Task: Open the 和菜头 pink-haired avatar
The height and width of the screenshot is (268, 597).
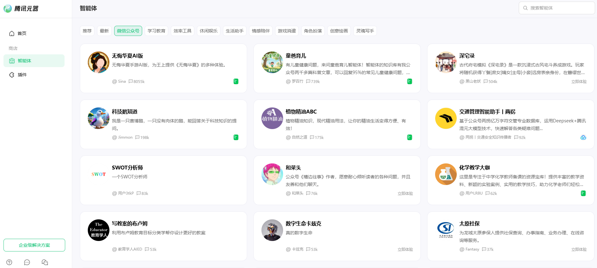Action: coord(272,174)
